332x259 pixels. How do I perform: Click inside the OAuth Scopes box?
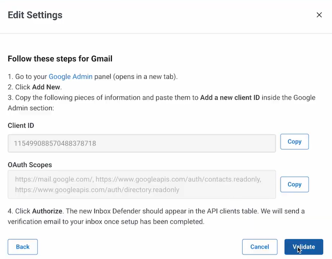tap(142, 184)
